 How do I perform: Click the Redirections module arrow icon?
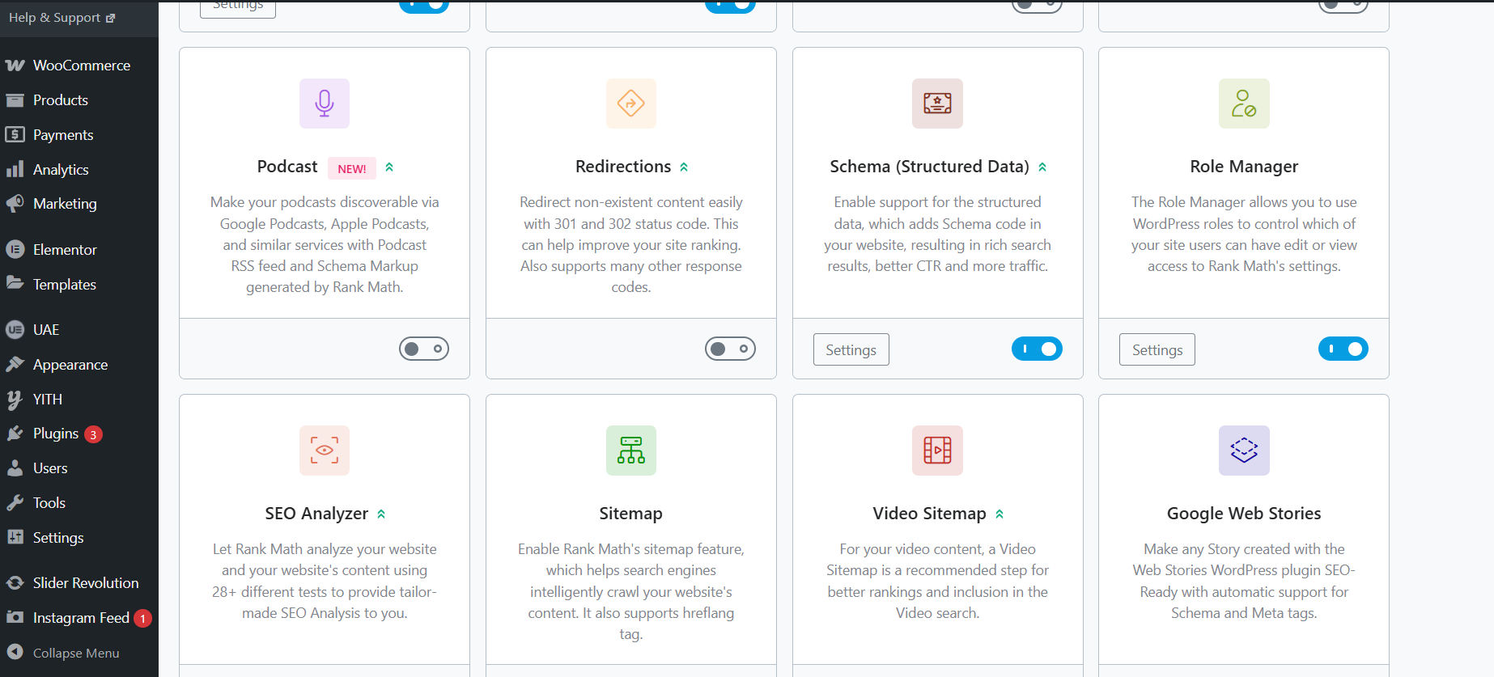(x=631, y=104)
